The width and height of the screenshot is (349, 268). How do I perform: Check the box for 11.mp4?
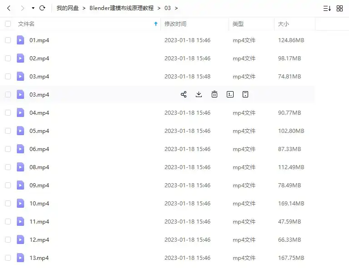8,221
